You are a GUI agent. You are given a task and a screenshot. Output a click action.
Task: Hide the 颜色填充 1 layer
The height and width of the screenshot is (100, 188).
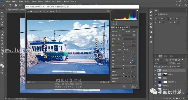tap(155, 82)
